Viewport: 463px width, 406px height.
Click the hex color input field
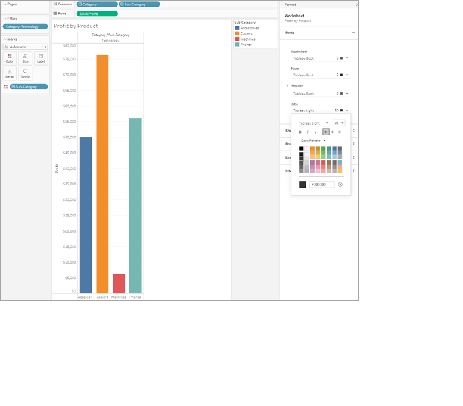(x=322, y=185)
